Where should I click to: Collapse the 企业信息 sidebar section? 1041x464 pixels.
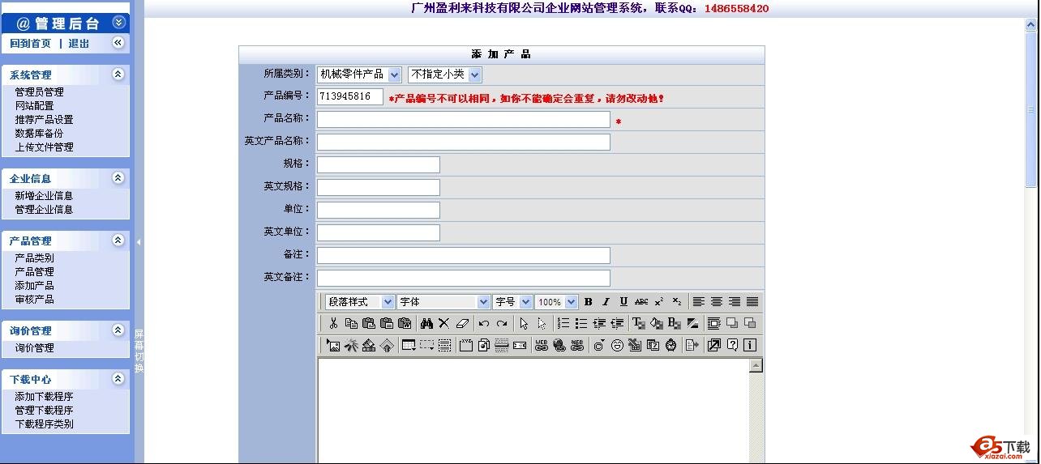pyautogui.click(x=118, y=177)
